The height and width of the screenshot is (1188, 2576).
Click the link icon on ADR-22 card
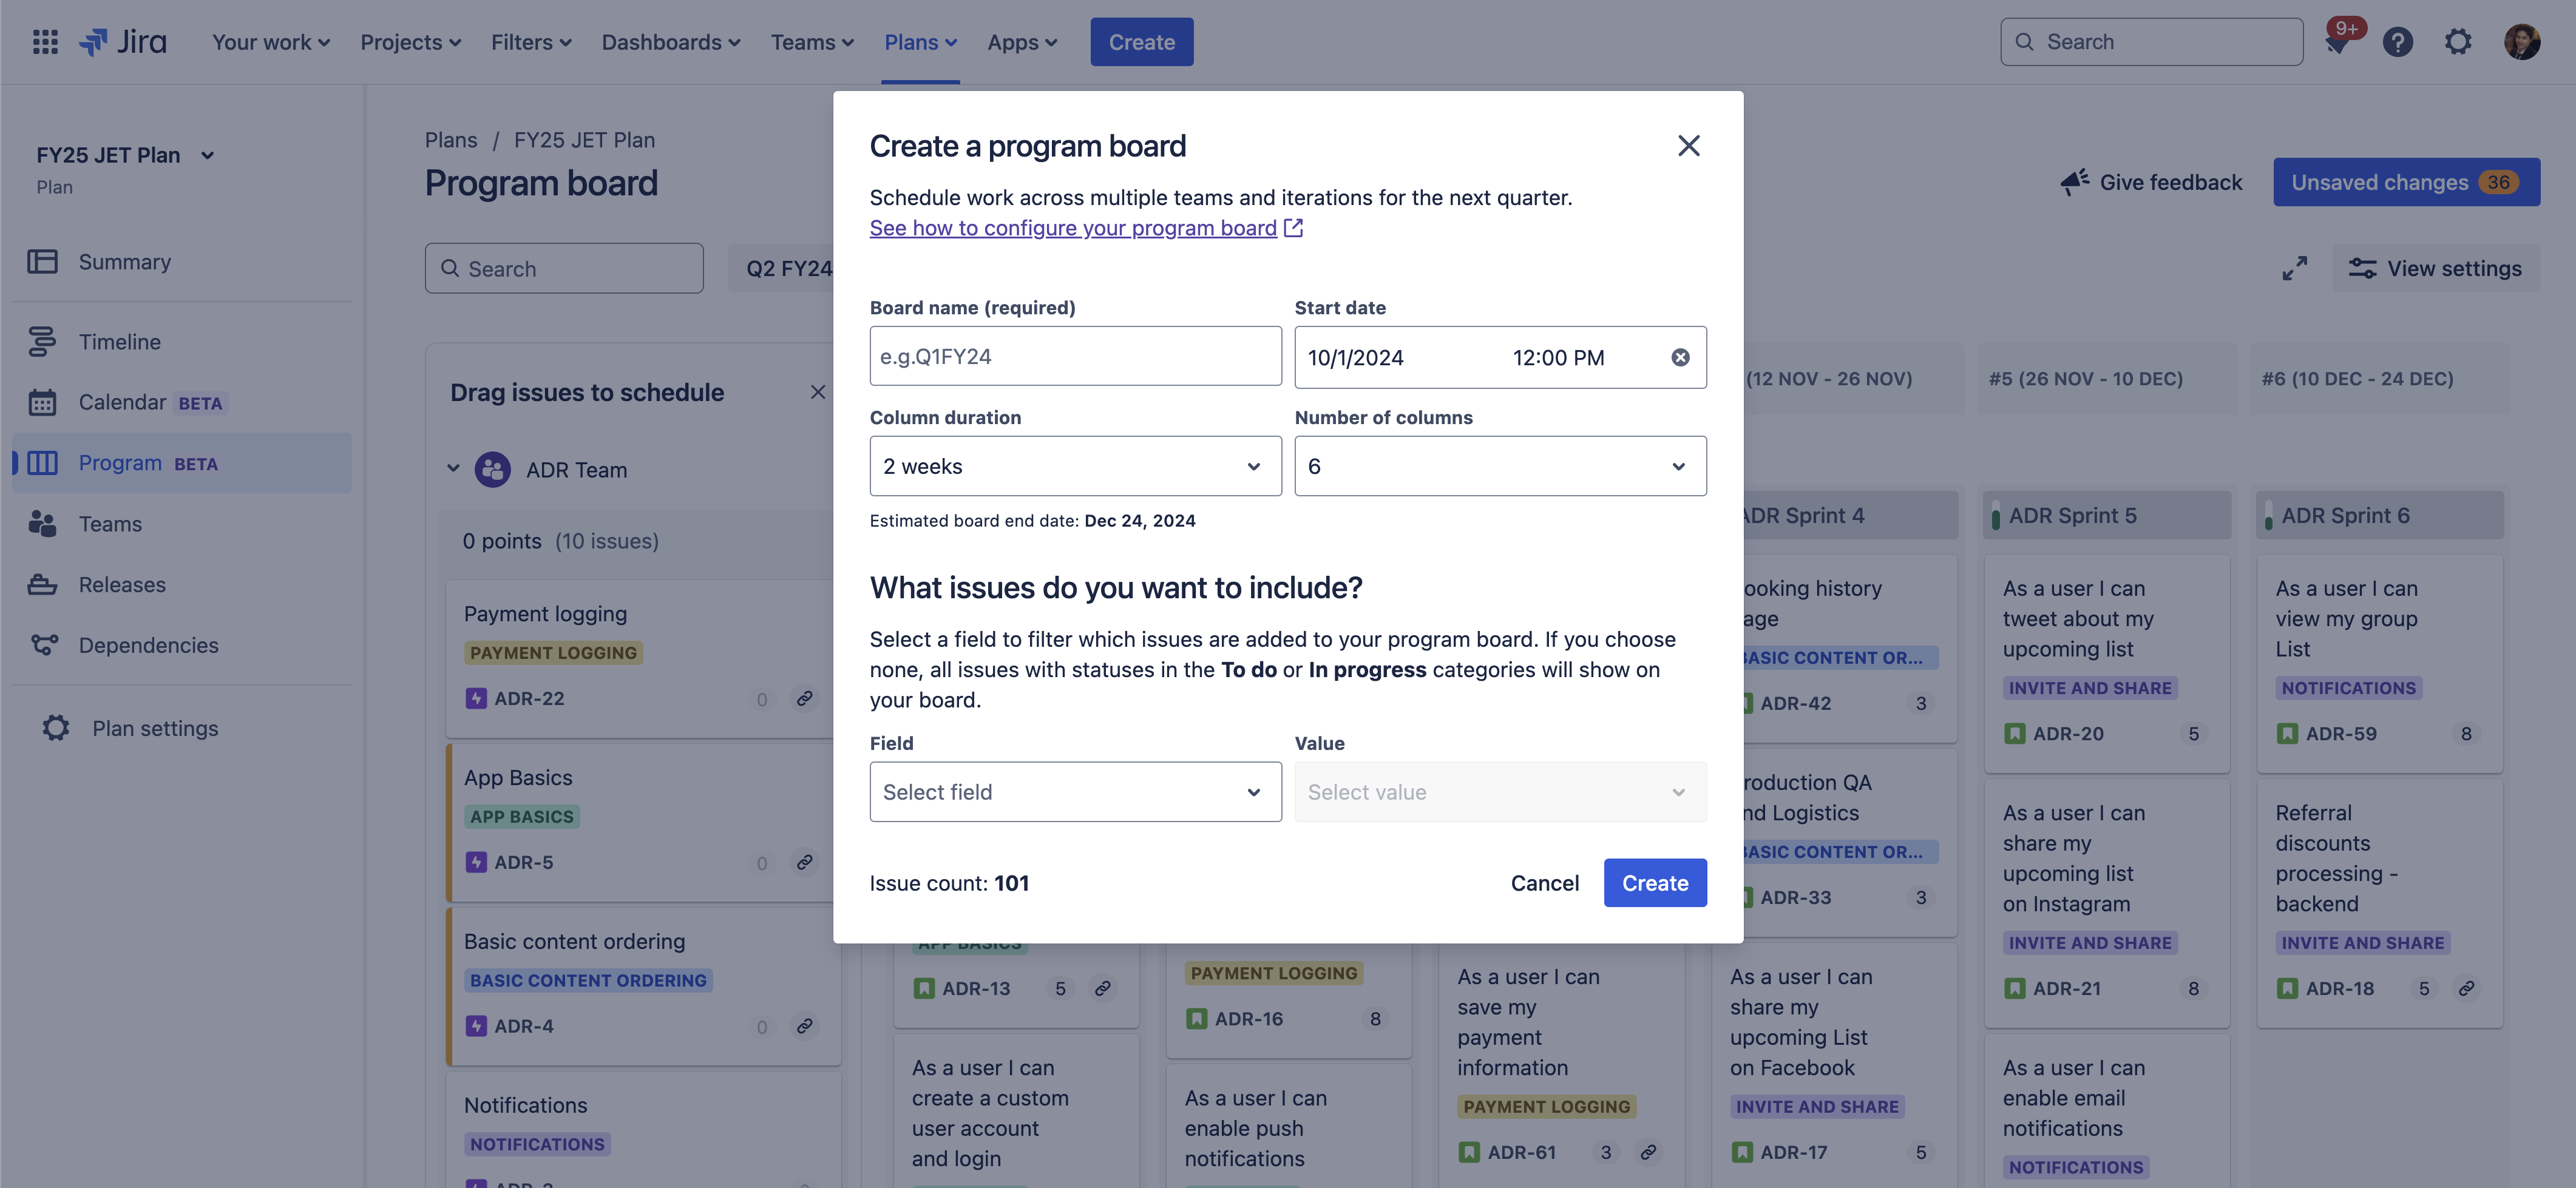pyautogui.click(x=804, y=698)
